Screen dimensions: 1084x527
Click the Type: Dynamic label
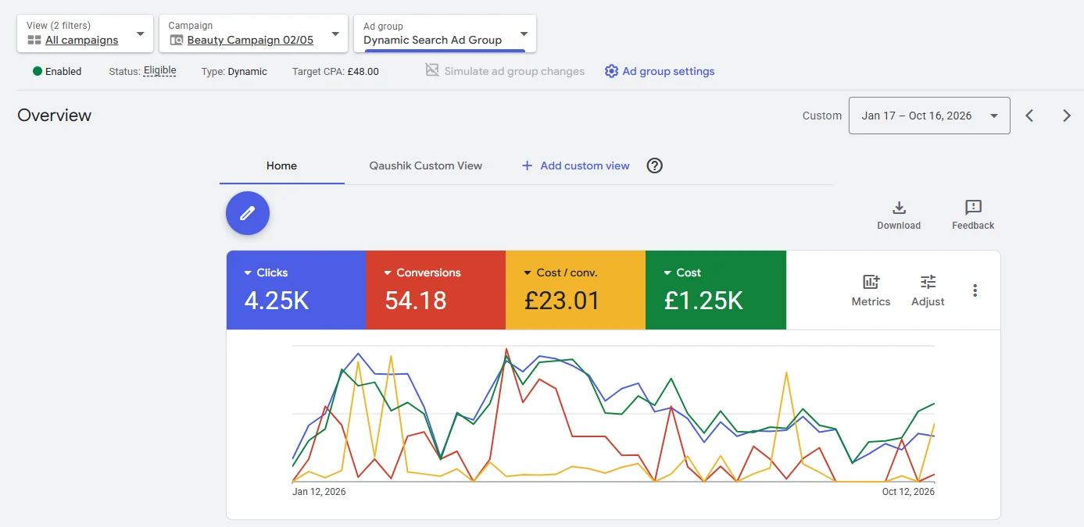tap(234, 71)
